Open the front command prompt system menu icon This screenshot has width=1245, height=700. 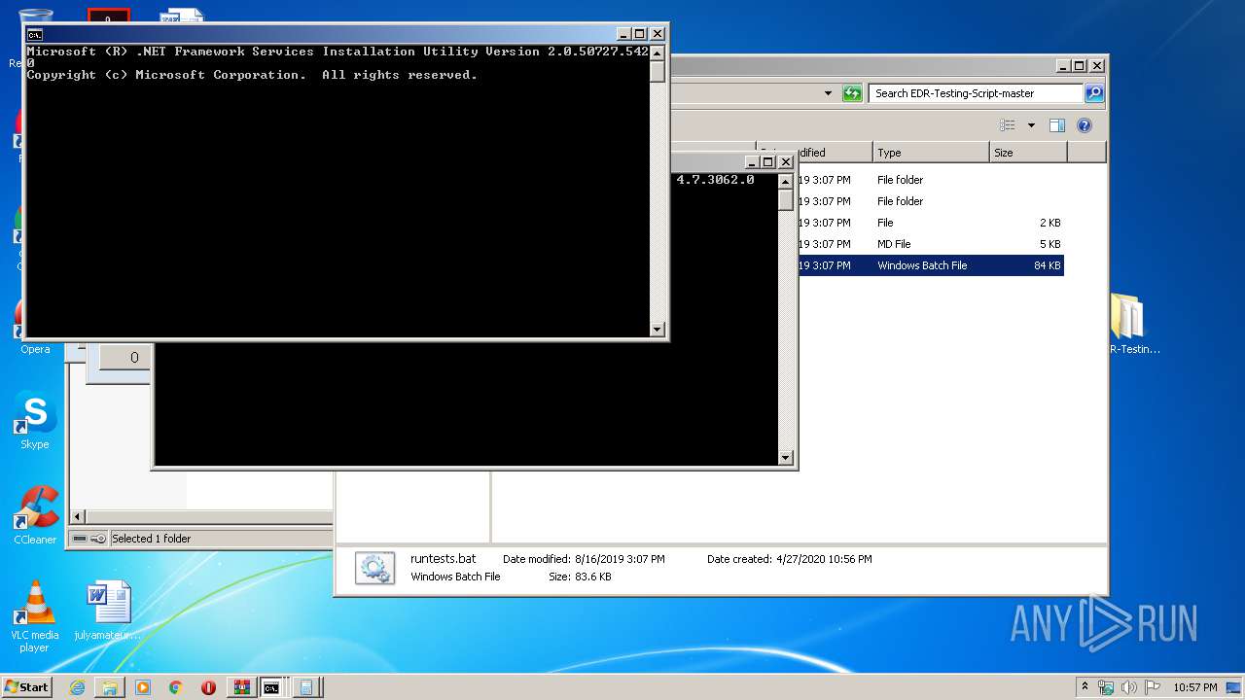coord(35,34)
